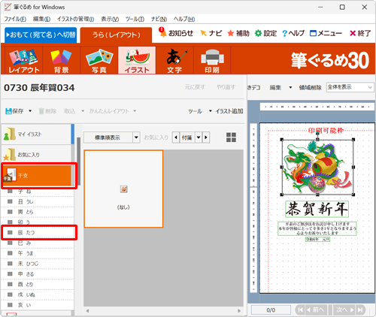Open the イラストの管理 menu

pos(75,19)
